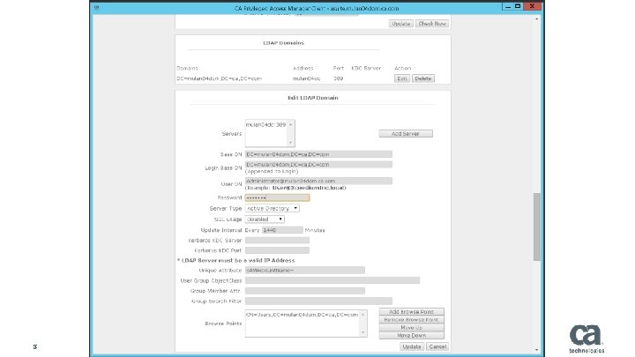Click the Group Search Filter field
Viewport: 635px width, 357px height.
(318, 301)
